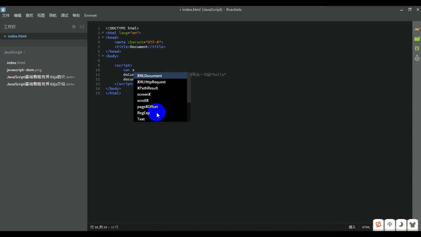Click the green gift extension icon in sidebar
Screen dimensions: 421x237
tap(417, 48)
